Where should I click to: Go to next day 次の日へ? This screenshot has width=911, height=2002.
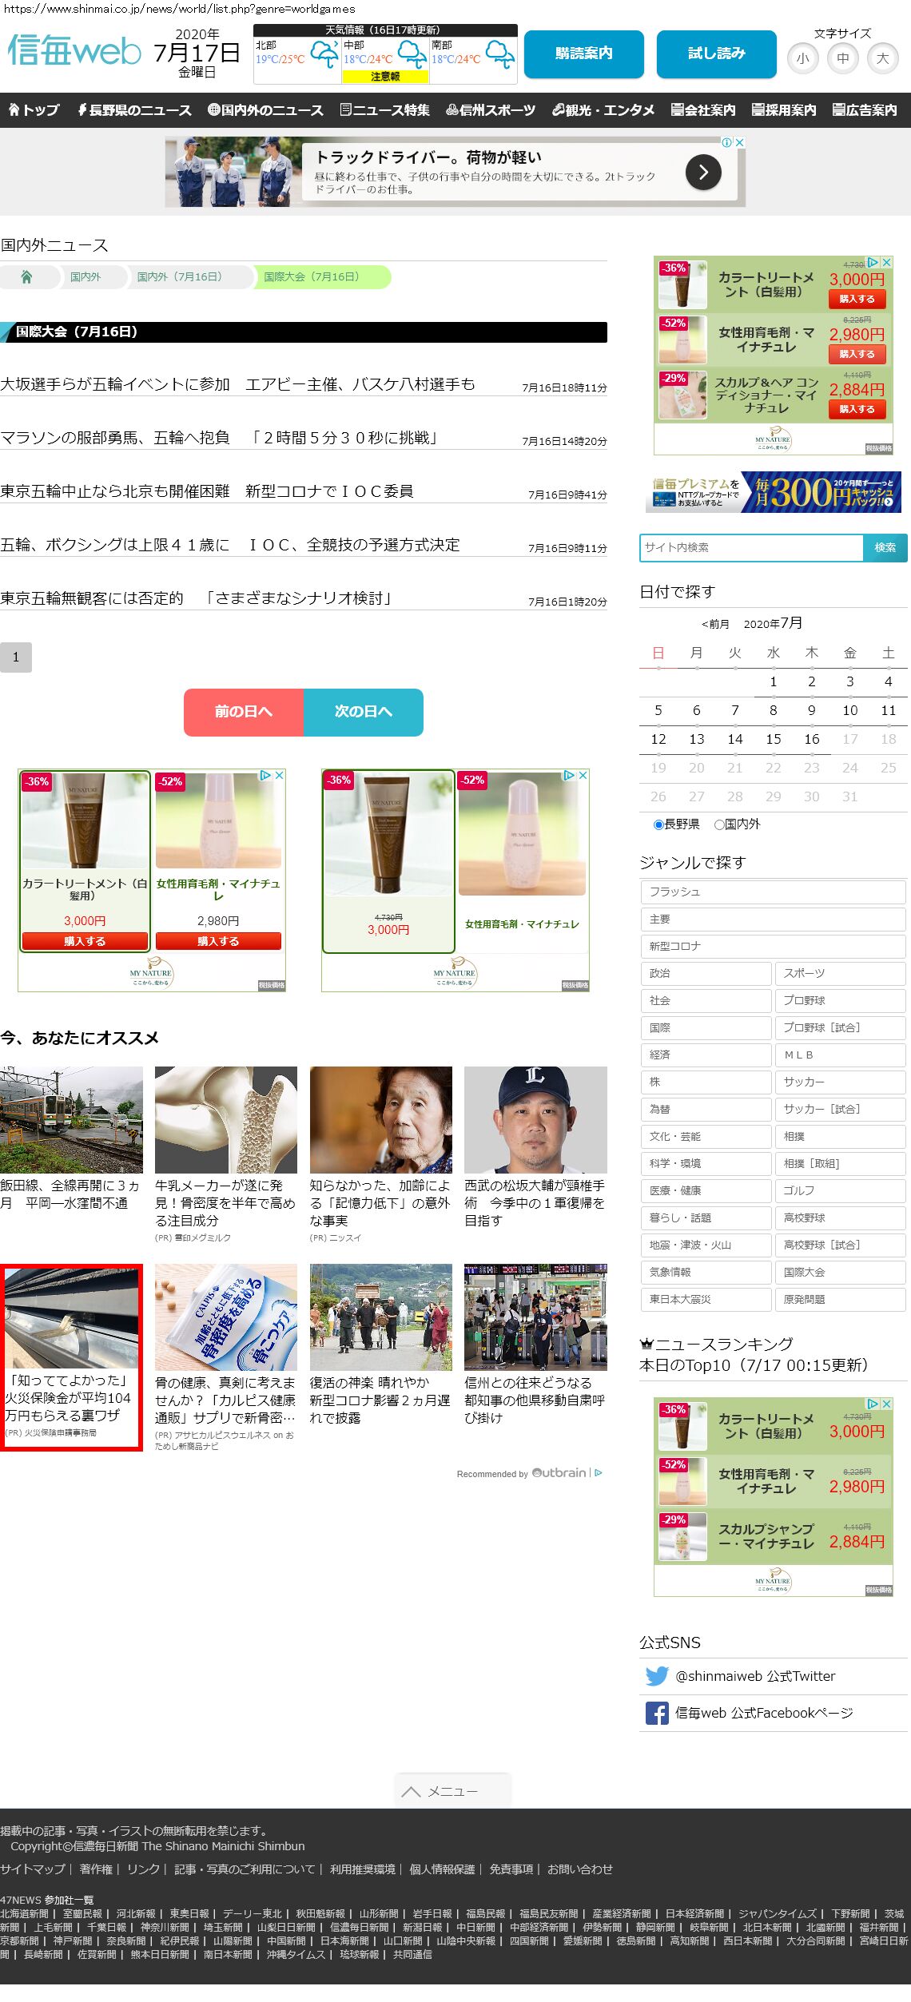(x=364, y=712)
